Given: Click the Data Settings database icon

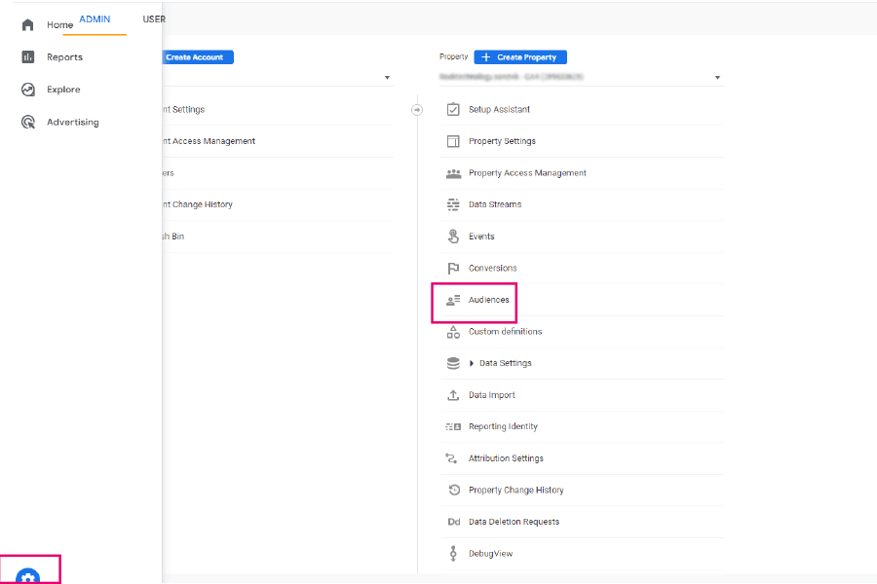Looking at the screenshot, I should click(x=453, y=363).
